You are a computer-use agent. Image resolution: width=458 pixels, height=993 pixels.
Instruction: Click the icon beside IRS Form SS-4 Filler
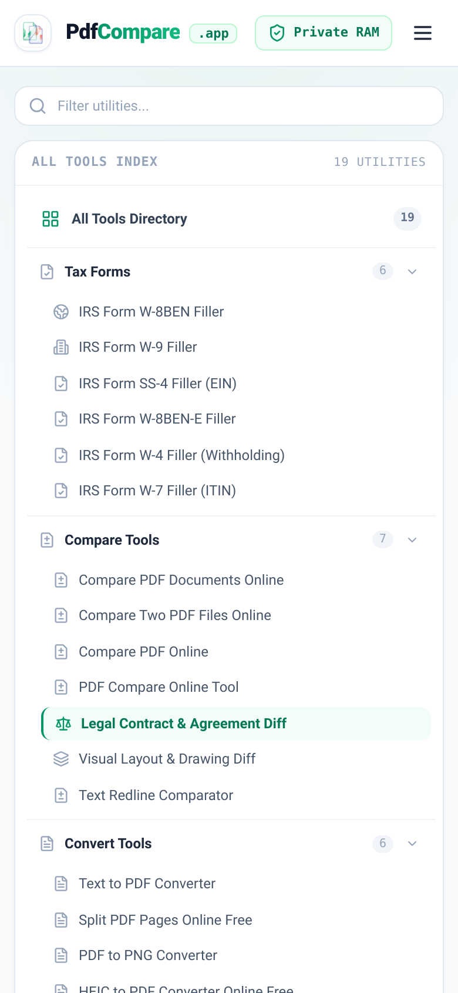(61, 384)
